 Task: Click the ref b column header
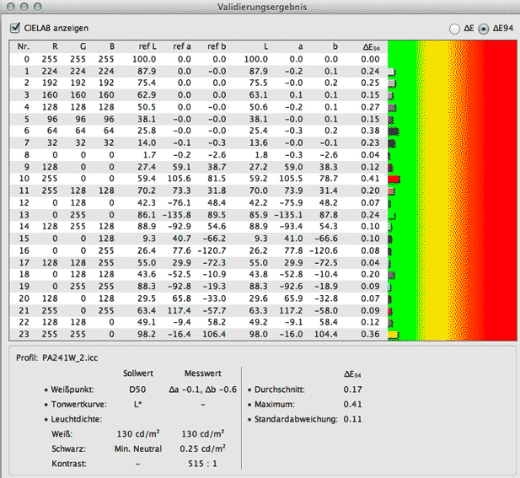click(x=214, y=47)
